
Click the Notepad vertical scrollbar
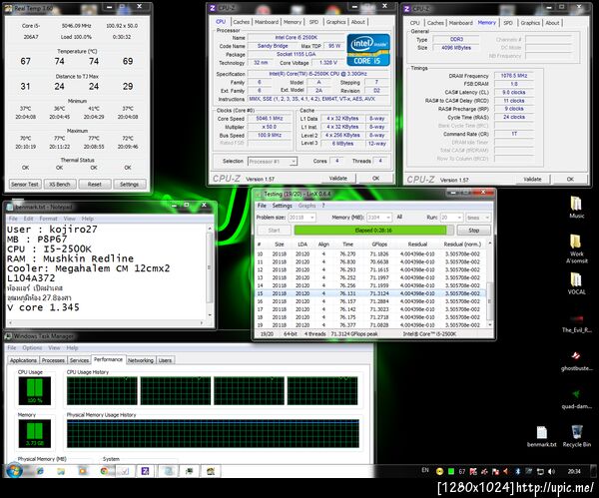pyautogui.click(x=210, y=271)
